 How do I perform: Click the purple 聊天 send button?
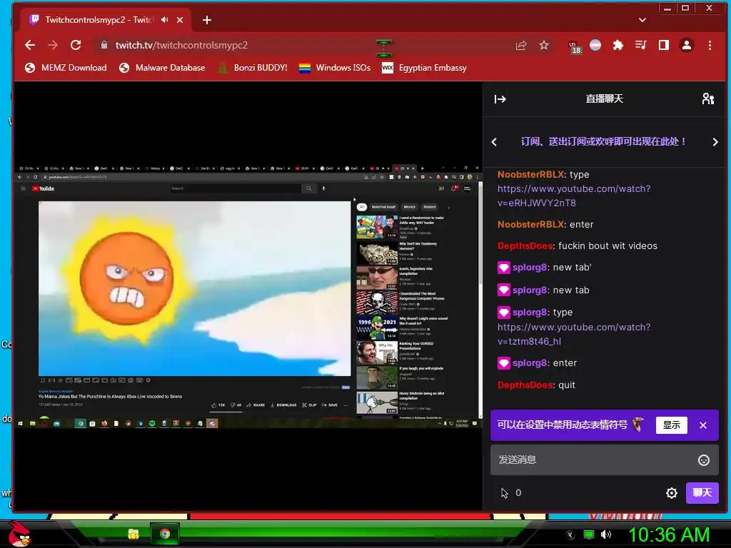click(x=702, y=492)
